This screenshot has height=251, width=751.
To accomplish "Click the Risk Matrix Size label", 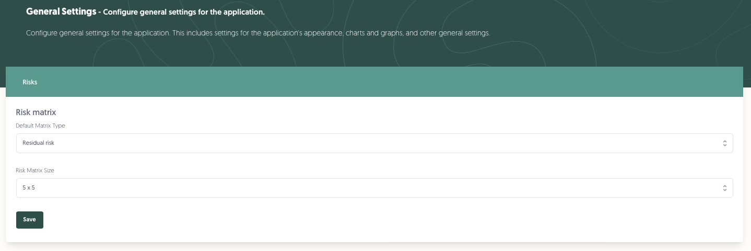I will [x=35, y=170].
